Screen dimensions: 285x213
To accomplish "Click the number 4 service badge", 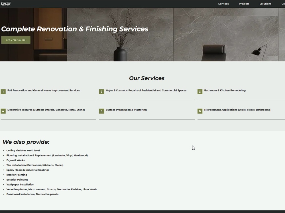I will (x=3, y=111).
